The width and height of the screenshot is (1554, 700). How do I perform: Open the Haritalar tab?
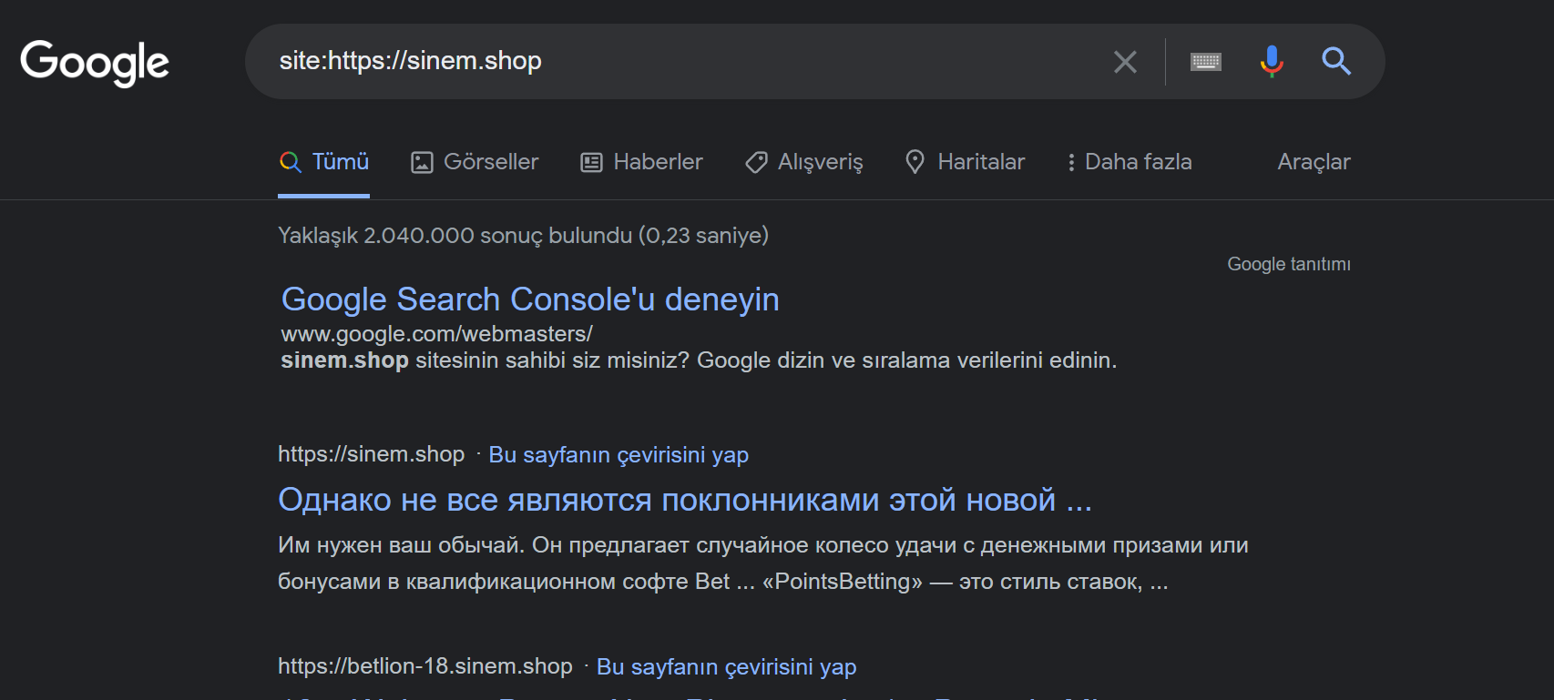coord(965,162)
